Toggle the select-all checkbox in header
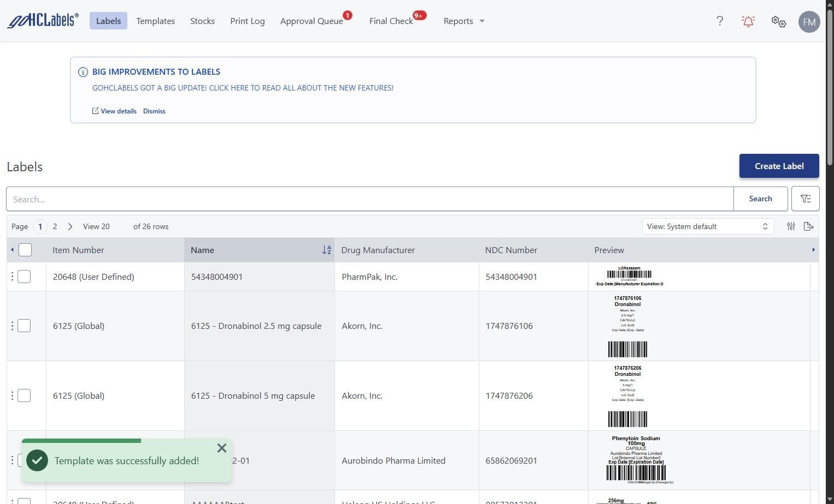This screenshot has width=834, height=504. click(x=25, y=250)
